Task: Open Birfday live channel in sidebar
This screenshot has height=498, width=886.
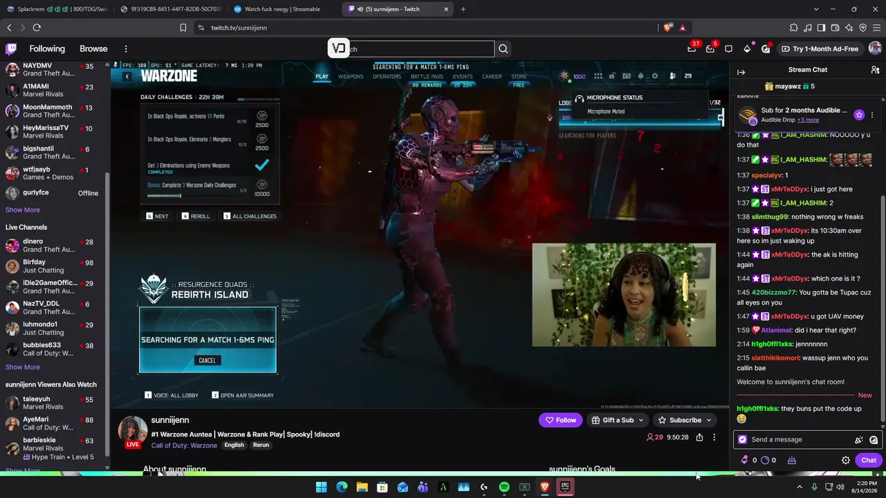Action: [53, 266]
